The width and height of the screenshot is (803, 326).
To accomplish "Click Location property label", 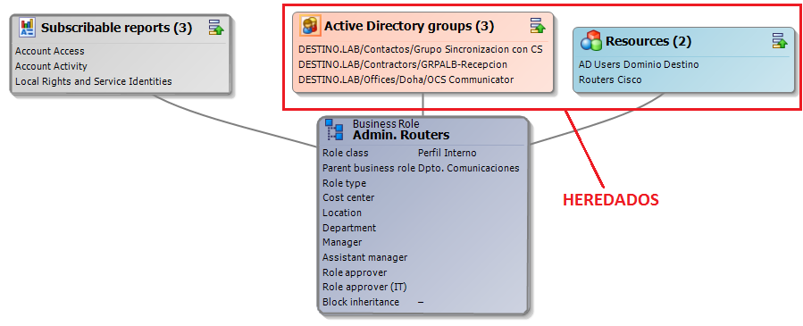I will pos(342,213).
